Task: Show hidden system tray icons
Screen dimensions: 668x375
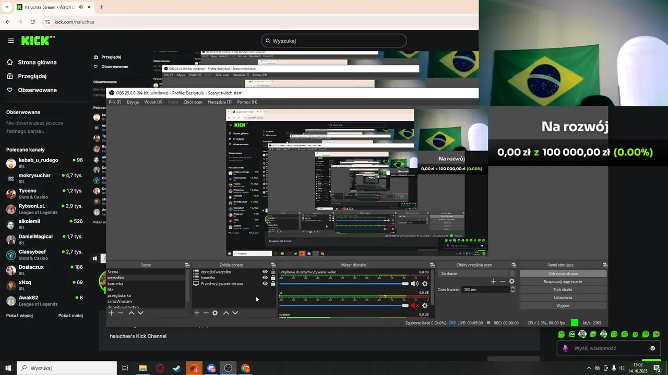Action: (589, 368)
